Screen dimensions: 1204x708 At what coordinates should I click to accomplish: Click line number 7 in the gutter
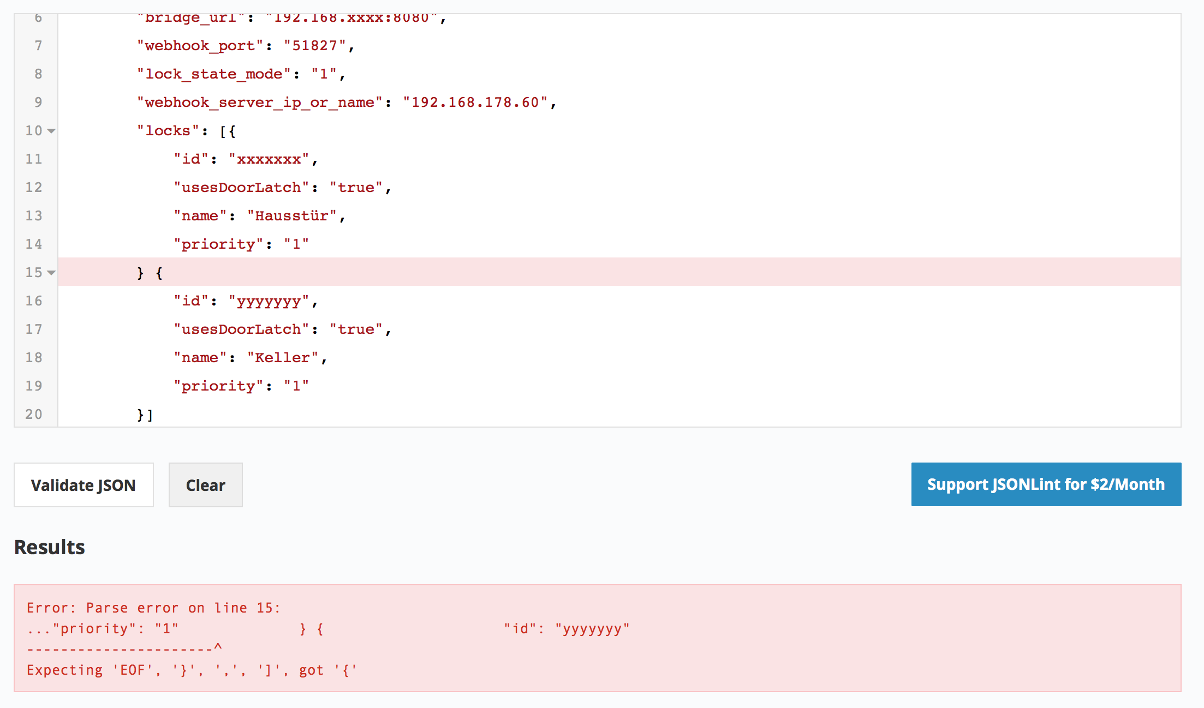(x=38, y=46)
